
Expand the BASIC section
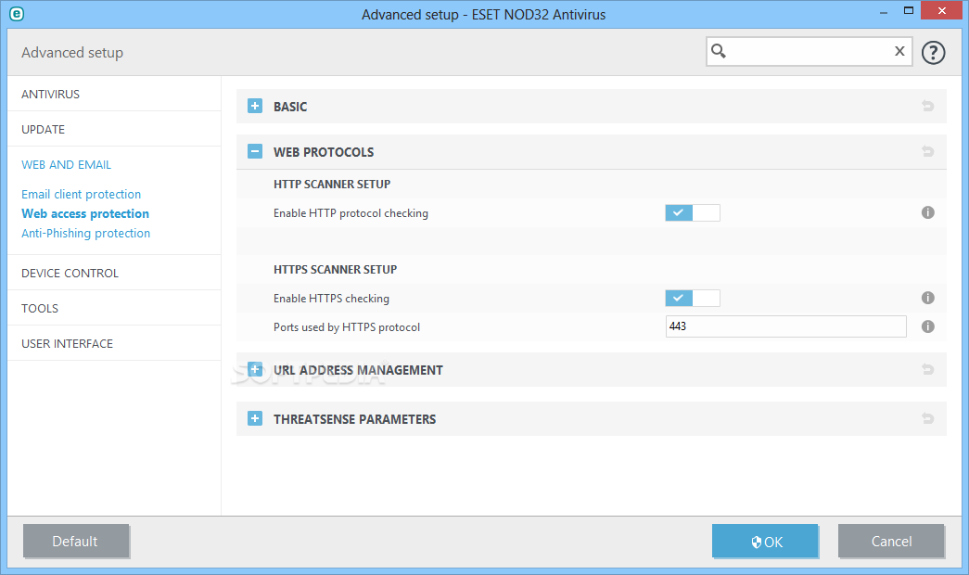tap(255, 107)
